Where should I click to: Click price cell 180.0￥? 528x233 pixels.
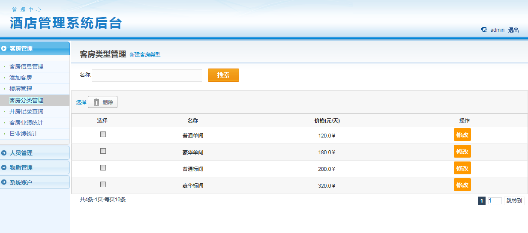[327, 152]
